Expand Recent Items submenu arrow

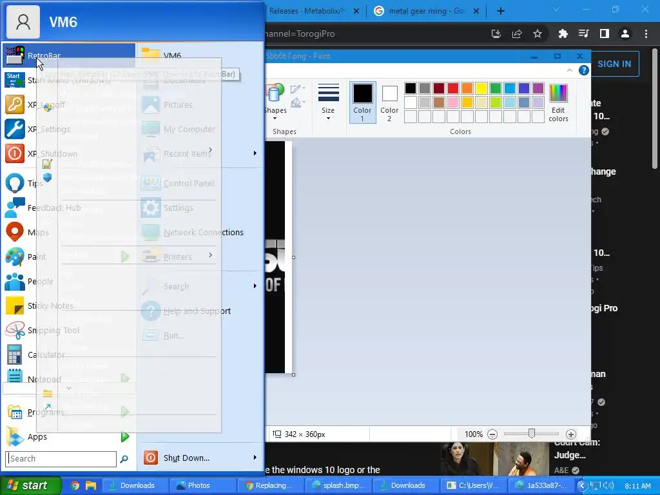tap(255, 153)
